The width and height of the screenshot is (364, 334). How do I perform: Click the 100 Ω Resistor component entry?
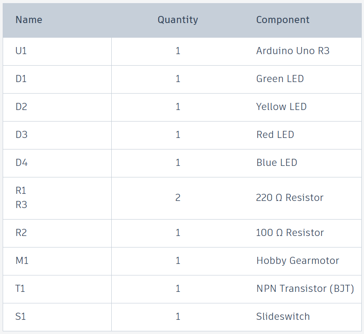pyautogui.click(x=290, y=233)
